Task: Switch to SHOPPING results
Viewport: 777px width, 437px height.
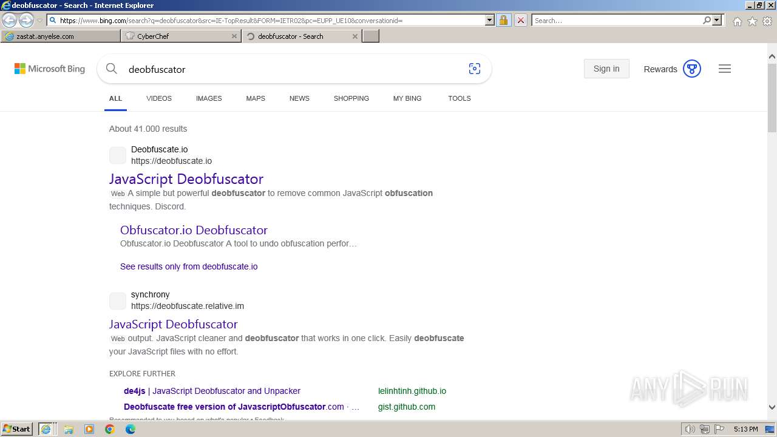Action: 351,98
